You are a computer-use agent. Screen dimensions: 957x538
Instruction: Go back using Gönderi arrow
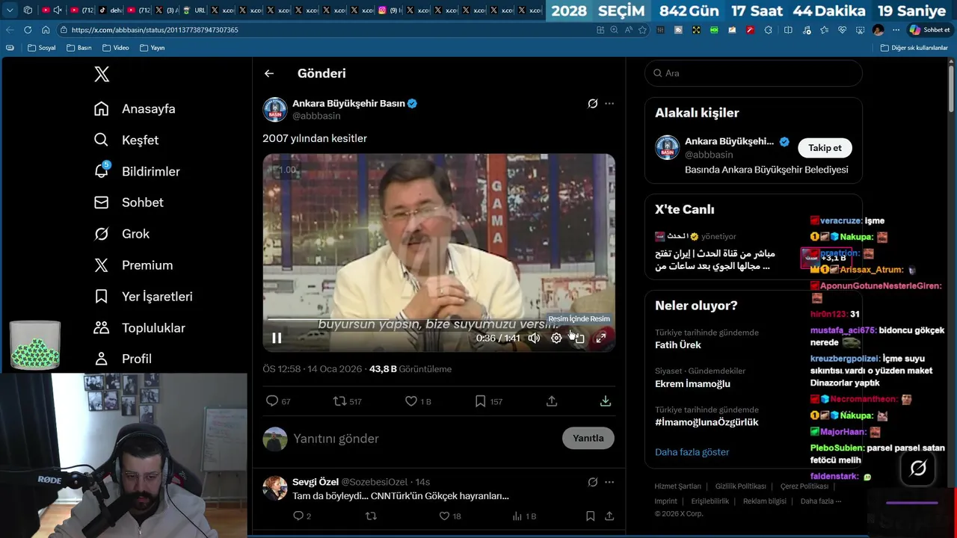(269, 73)
